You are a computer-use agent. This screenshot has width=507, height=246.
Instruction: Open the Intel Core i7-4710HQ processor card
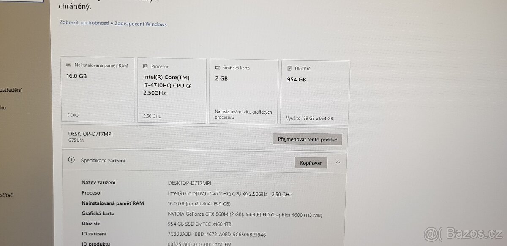click(172, 91)
